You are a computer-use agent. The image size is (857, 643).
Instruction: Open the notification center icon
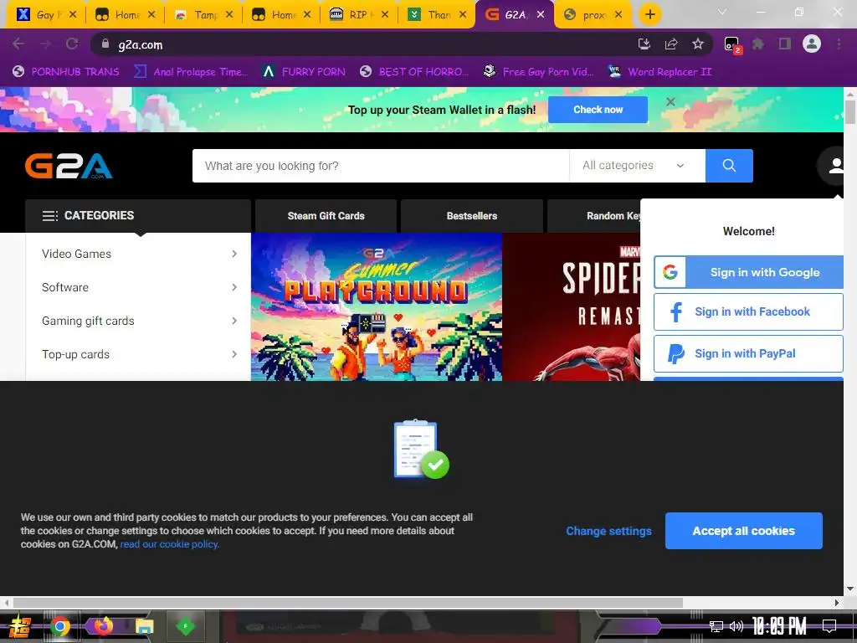829,626
